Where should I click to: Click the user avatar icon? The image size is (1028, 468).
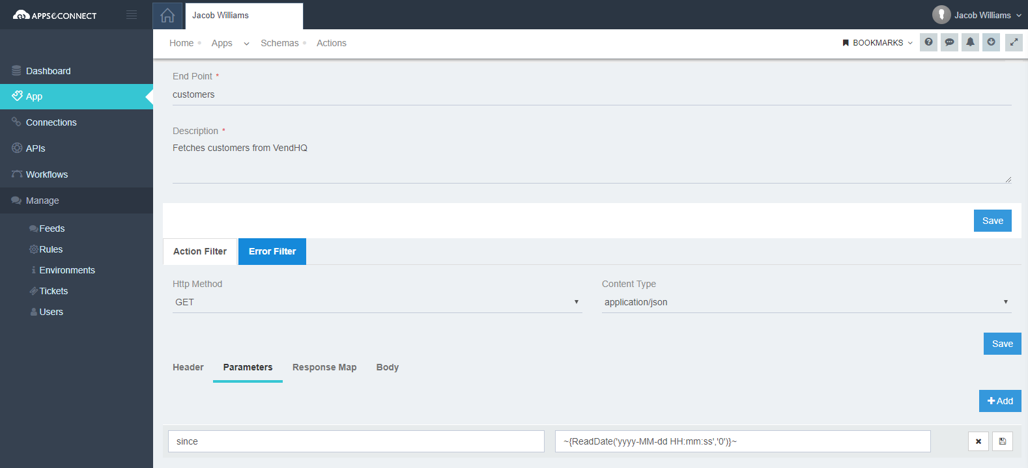(941, 14)
